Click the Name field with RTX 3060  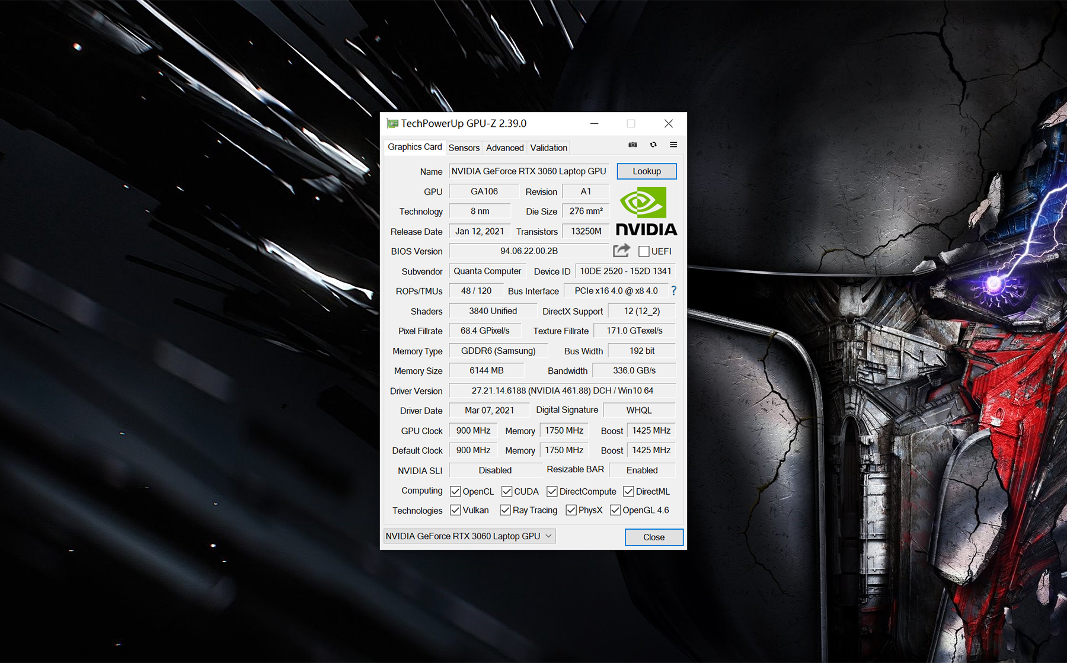click(529, 171)
